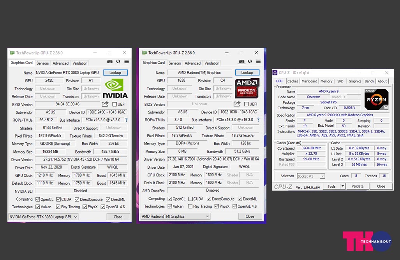Switch to the Validation tab in AMD GPU-Z
Screen dimensions: 400x260
coord(212,63)
